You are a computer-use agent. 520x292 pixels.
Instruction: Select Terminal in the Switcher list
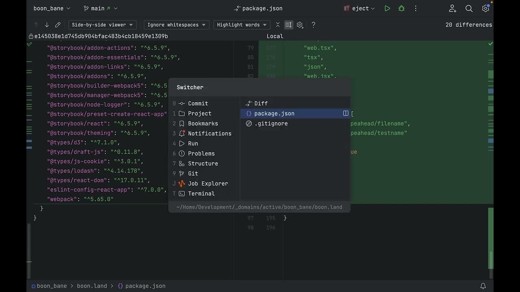(x=201, y=193)
